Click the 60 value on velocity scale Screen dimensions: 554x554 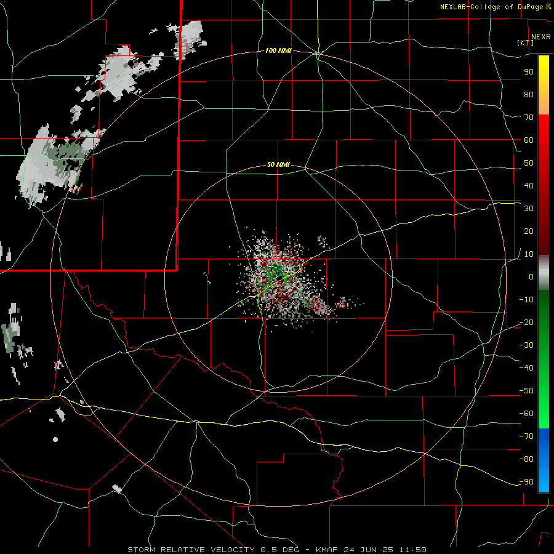(x=529, y=140)
